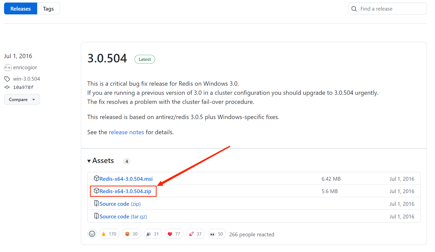Screen dimensions: 435x252
Task: Open the release notes link
Action: pyautogui.click(x=126, y=132)
